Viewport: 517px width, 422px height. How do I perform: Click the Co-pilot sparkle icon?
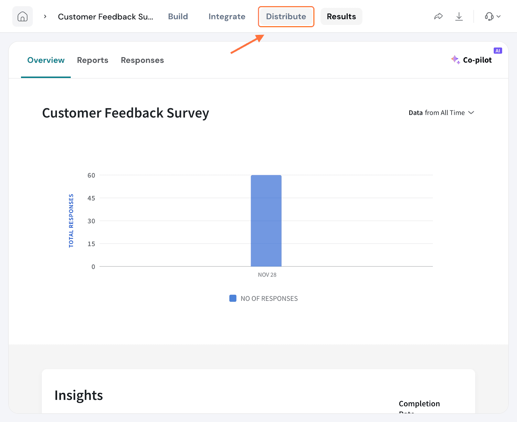(x=455, y=60)
